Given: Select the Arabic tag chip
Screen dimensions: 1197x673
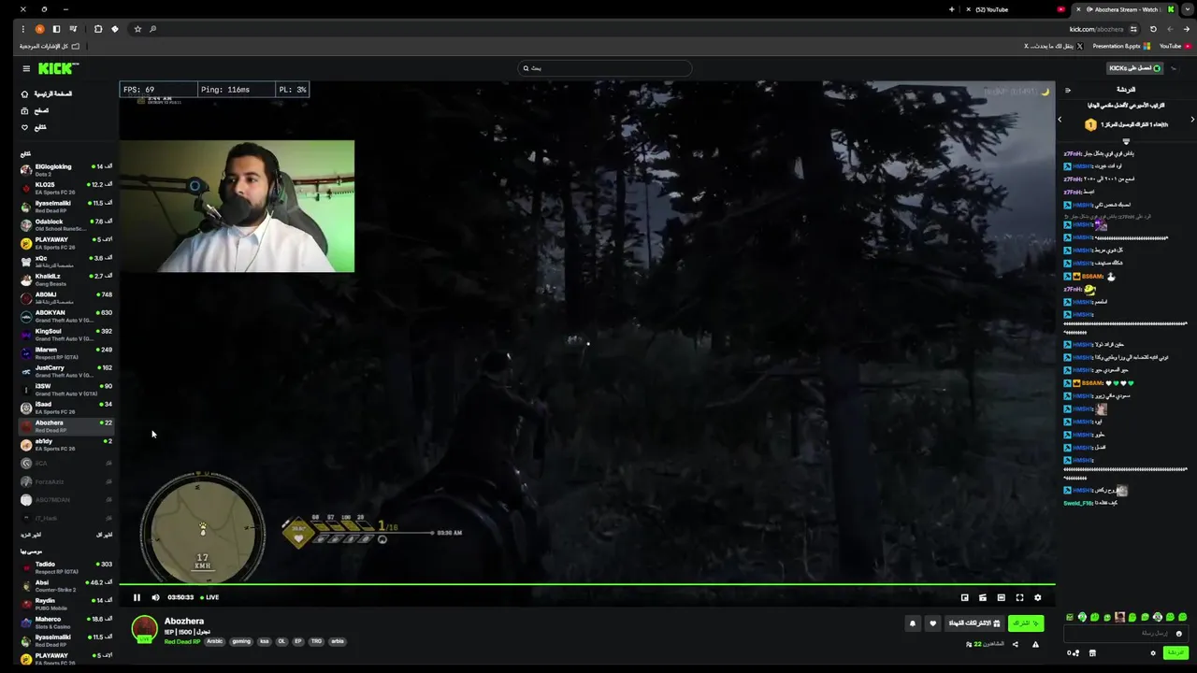Looking at the screenshot, I should coord(215,642).
